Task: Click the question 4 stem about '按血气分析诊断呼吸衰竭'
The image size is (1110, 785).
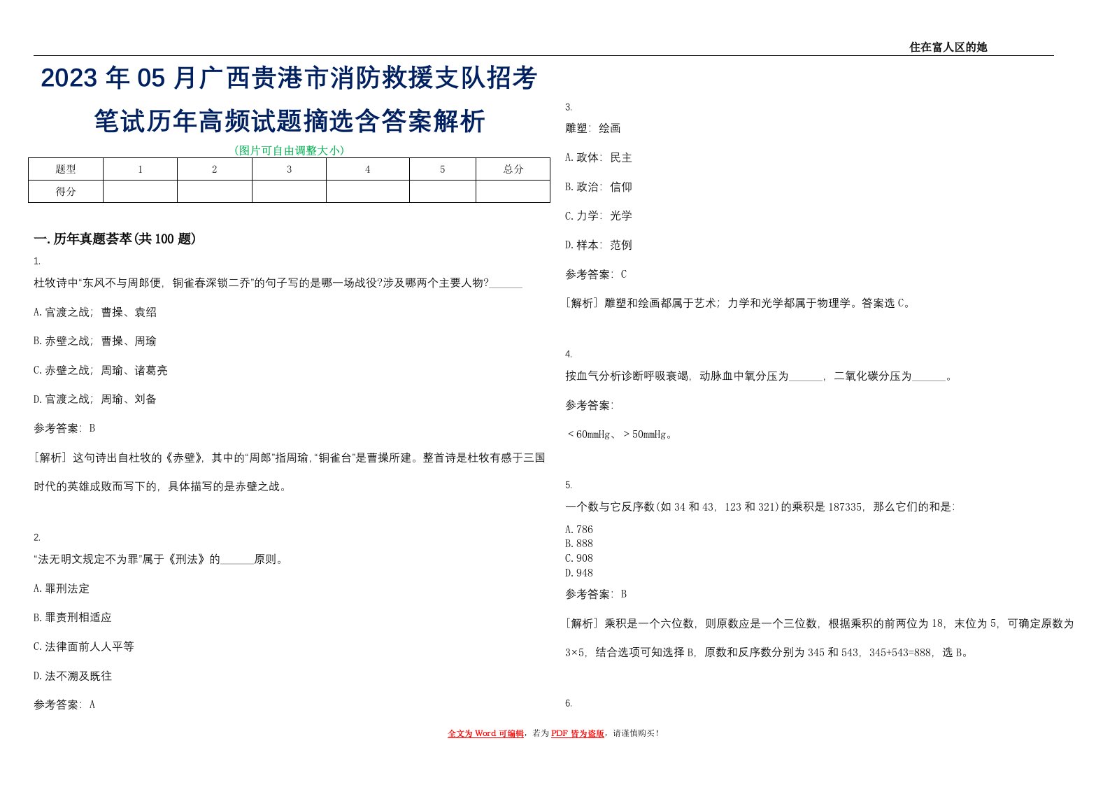Action: pyautogui.click(x=759, y=376)
